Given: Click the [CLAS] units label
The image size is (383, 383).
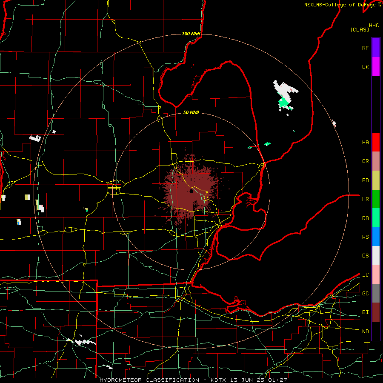Looking at the screenshot, I should click(x=360, y=29).
